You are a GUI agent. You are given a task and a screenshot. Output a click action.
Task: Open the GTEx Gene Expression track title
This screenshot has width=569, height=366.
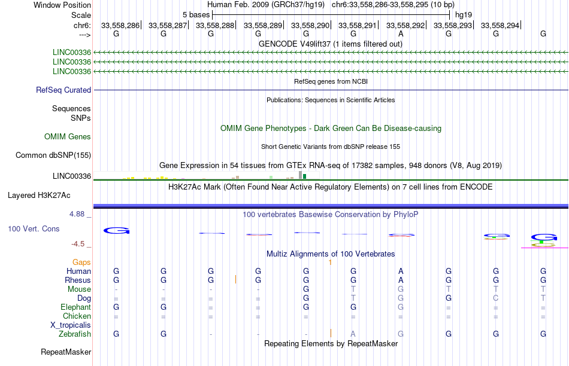[x=331, y=166]
